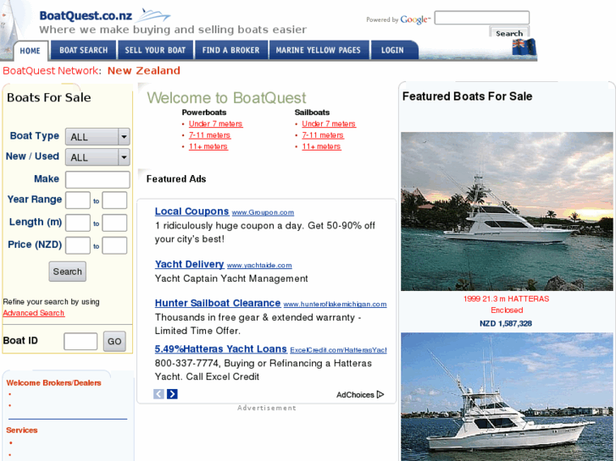Click the 1999 21.3 m HATTERAS listing title
This screenshot has width=616, height=461.
(507, 299)
